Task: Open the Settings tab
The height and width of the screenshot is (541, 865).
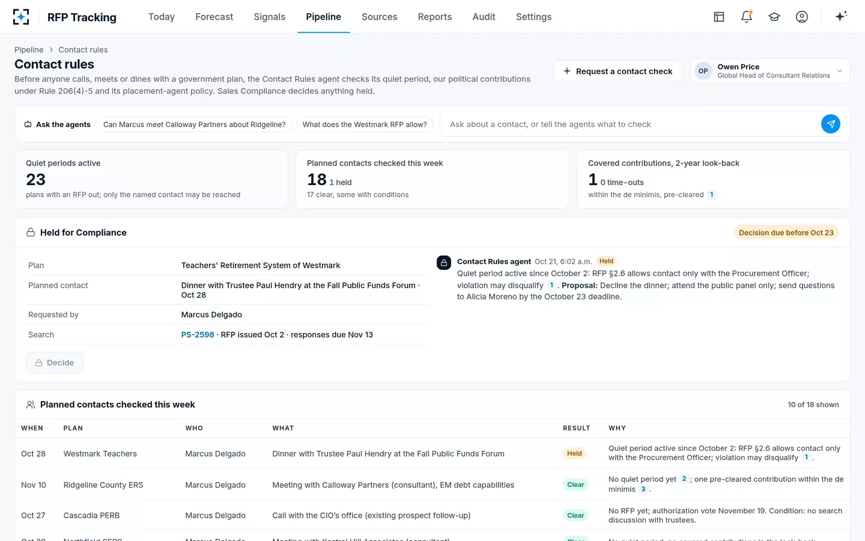Action: [x=534, y=17]
